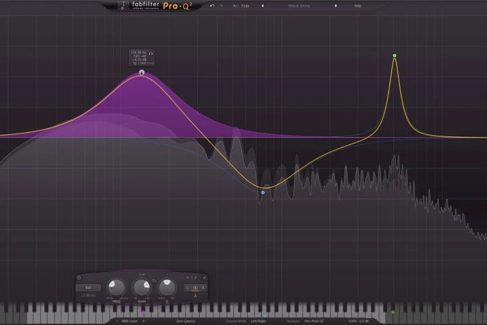Select the purple-filled bell band node
The width and height of the screenshot is (487, 325).
tap(142, 73)
